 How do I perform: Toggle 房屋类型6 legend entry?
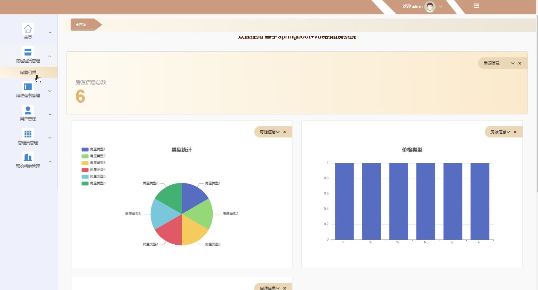tap(93, 183)
